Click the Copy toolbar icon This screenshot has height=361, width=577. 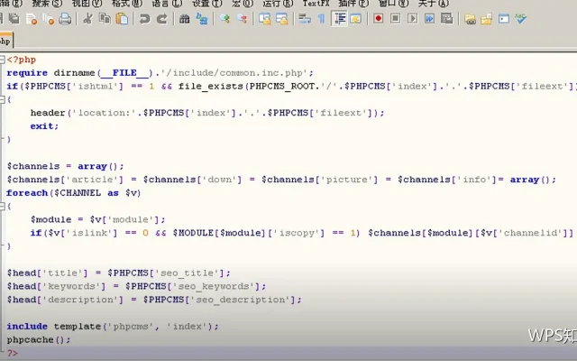[105, 18]
